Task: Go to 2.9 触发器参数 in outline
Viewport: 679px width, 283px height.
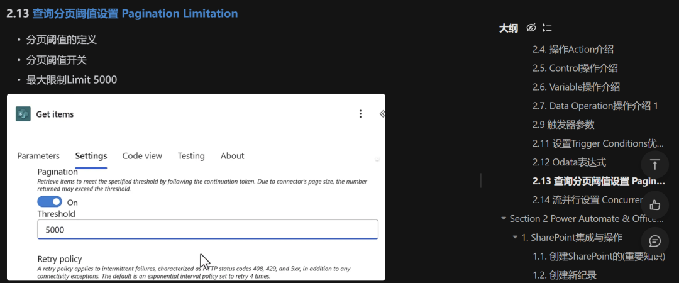Action: (x=563, y=125)
